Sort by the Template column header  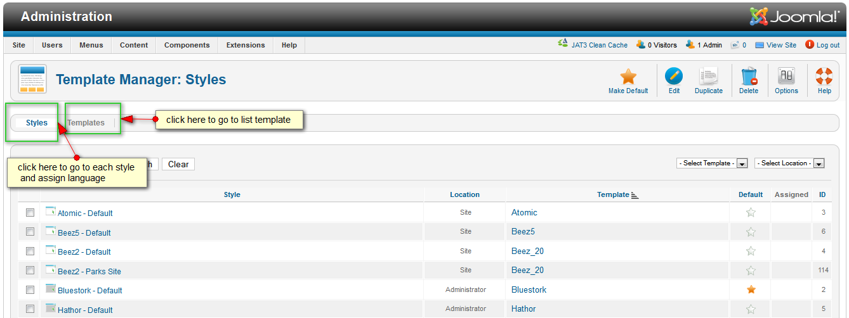[x=613, y=194]
